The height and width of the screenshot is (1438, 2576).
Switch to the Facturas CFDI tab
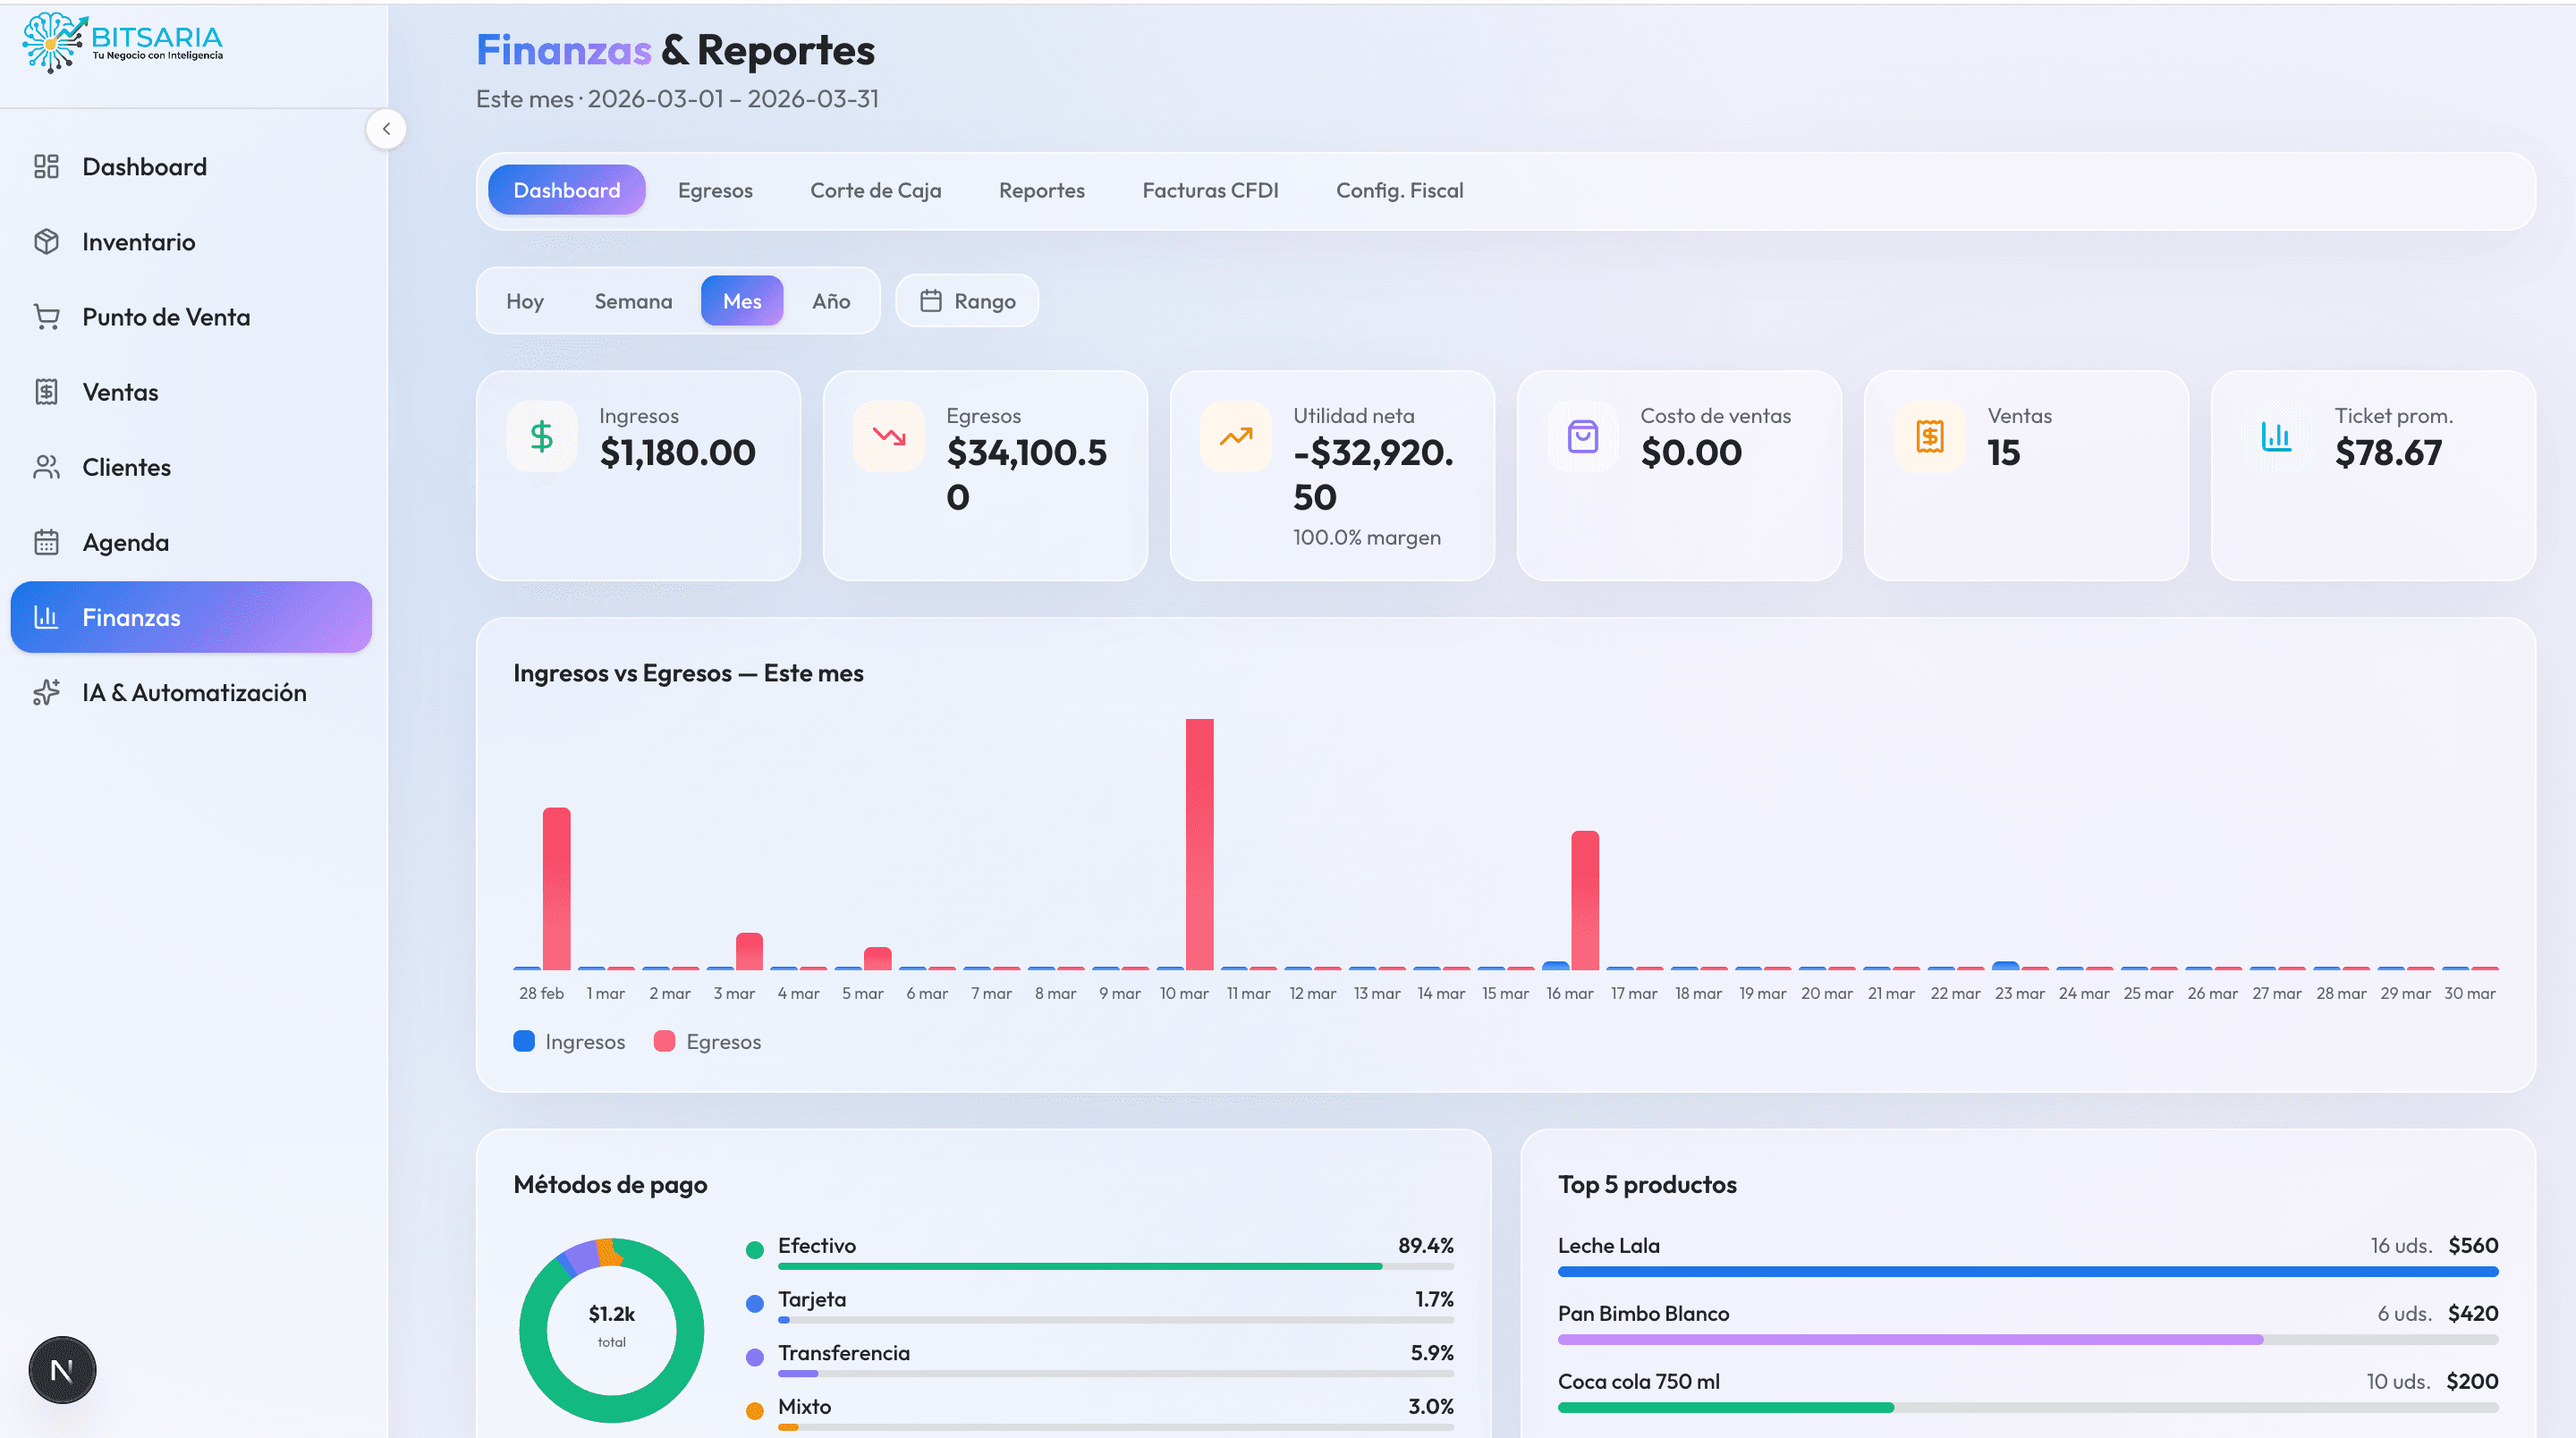(x=1210, y=190)
